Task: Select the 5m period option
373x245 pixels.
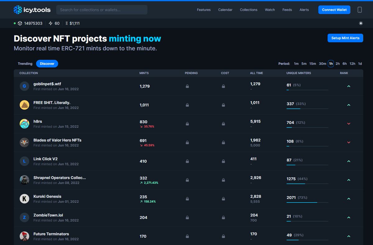Action: (304, 64)
